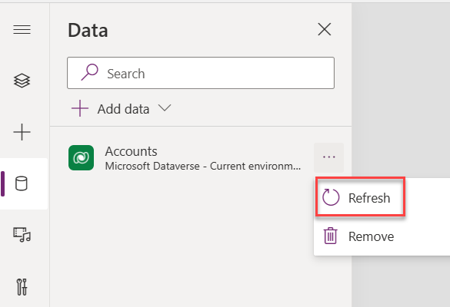Expand the hamburger navigation menu

22,29
